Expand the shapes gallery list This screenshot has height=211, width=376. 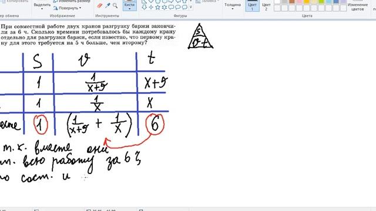tap(191, 8)
